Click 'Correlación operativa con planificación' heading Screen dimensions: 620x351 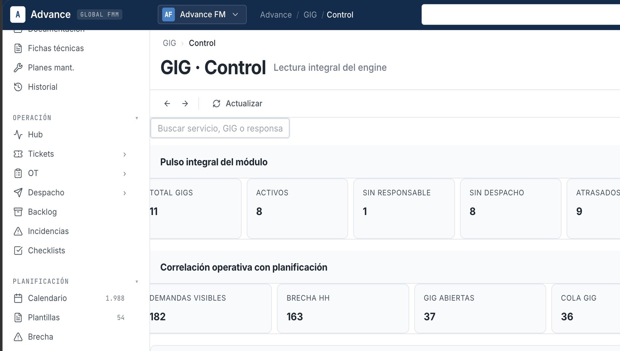(x=244, y=267)
